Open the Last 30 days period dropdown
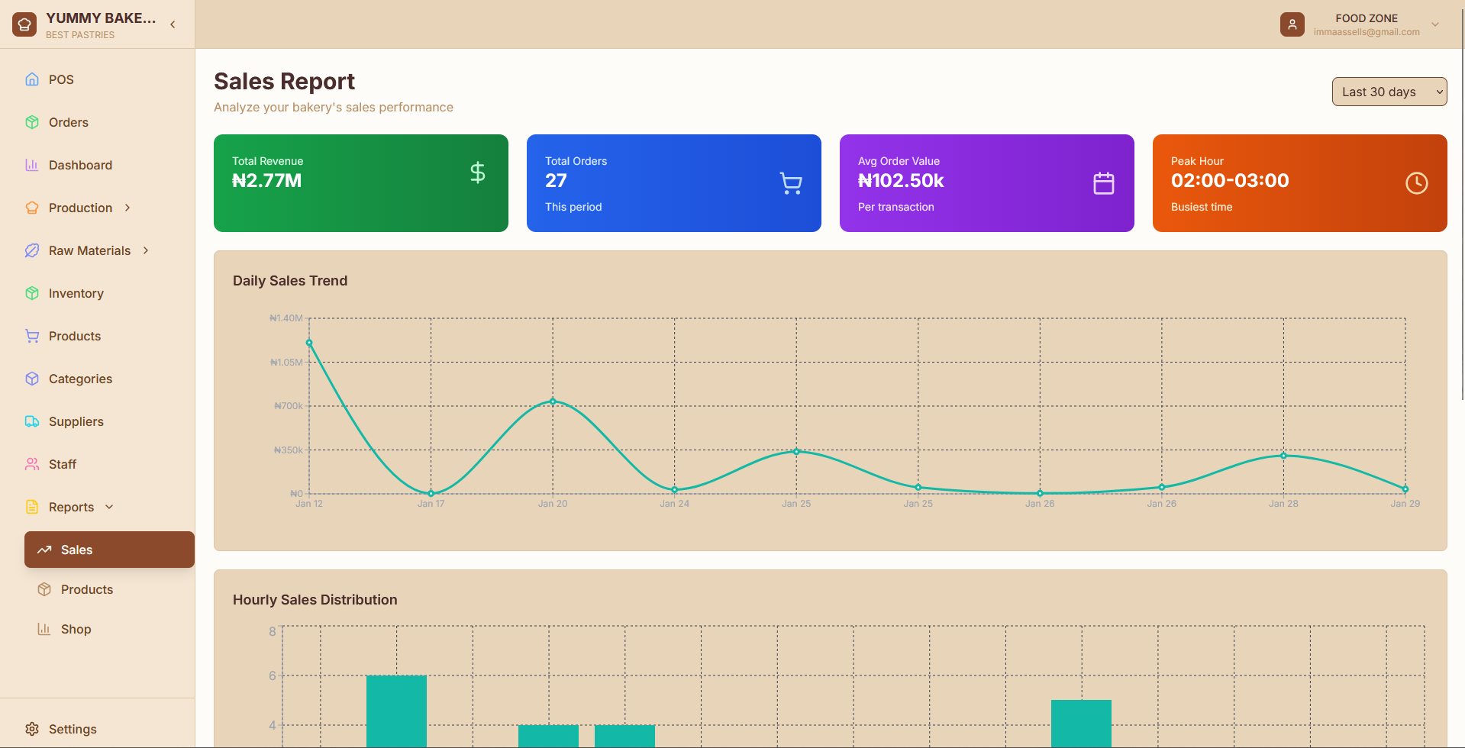Screen dimensions: 1465x748 (x=1389, y=92)
